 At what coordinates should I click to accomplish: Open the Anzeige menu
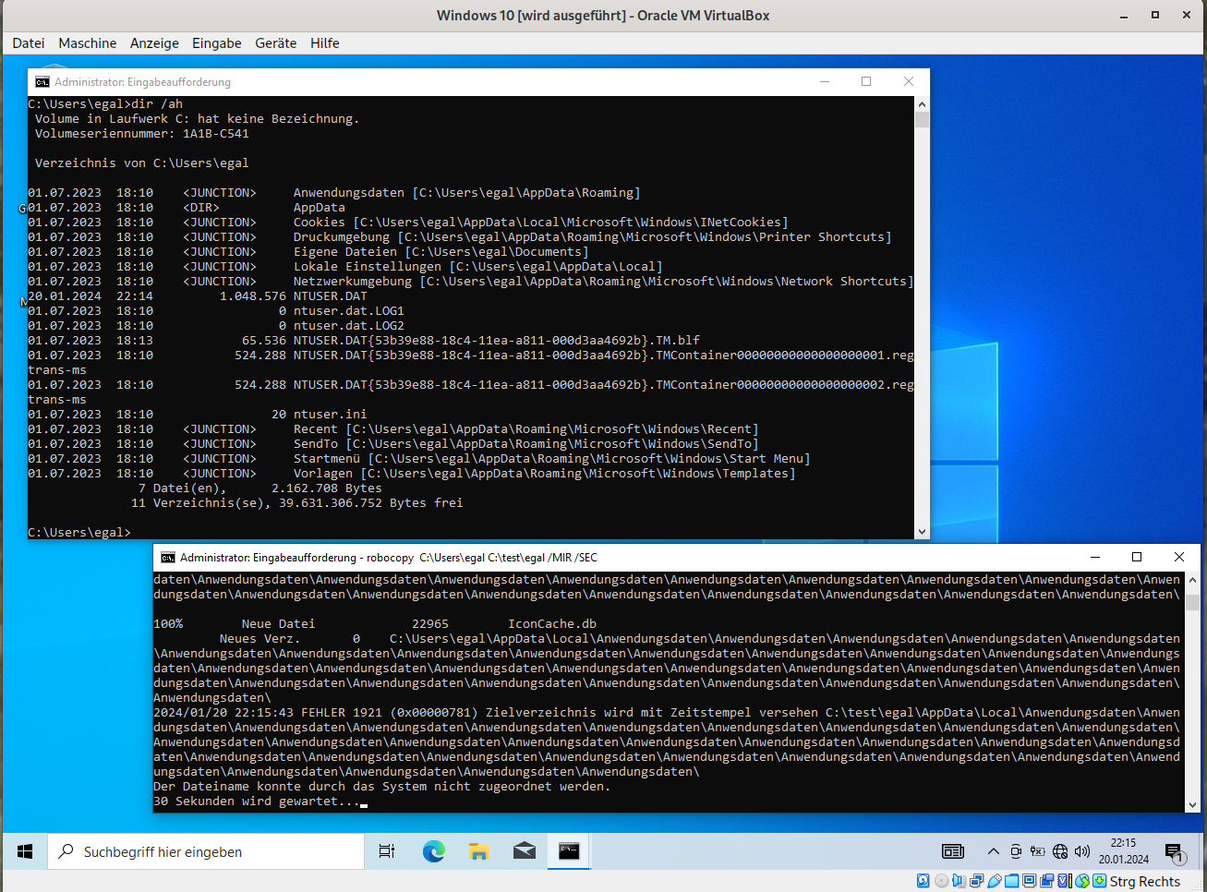[154, 43]
